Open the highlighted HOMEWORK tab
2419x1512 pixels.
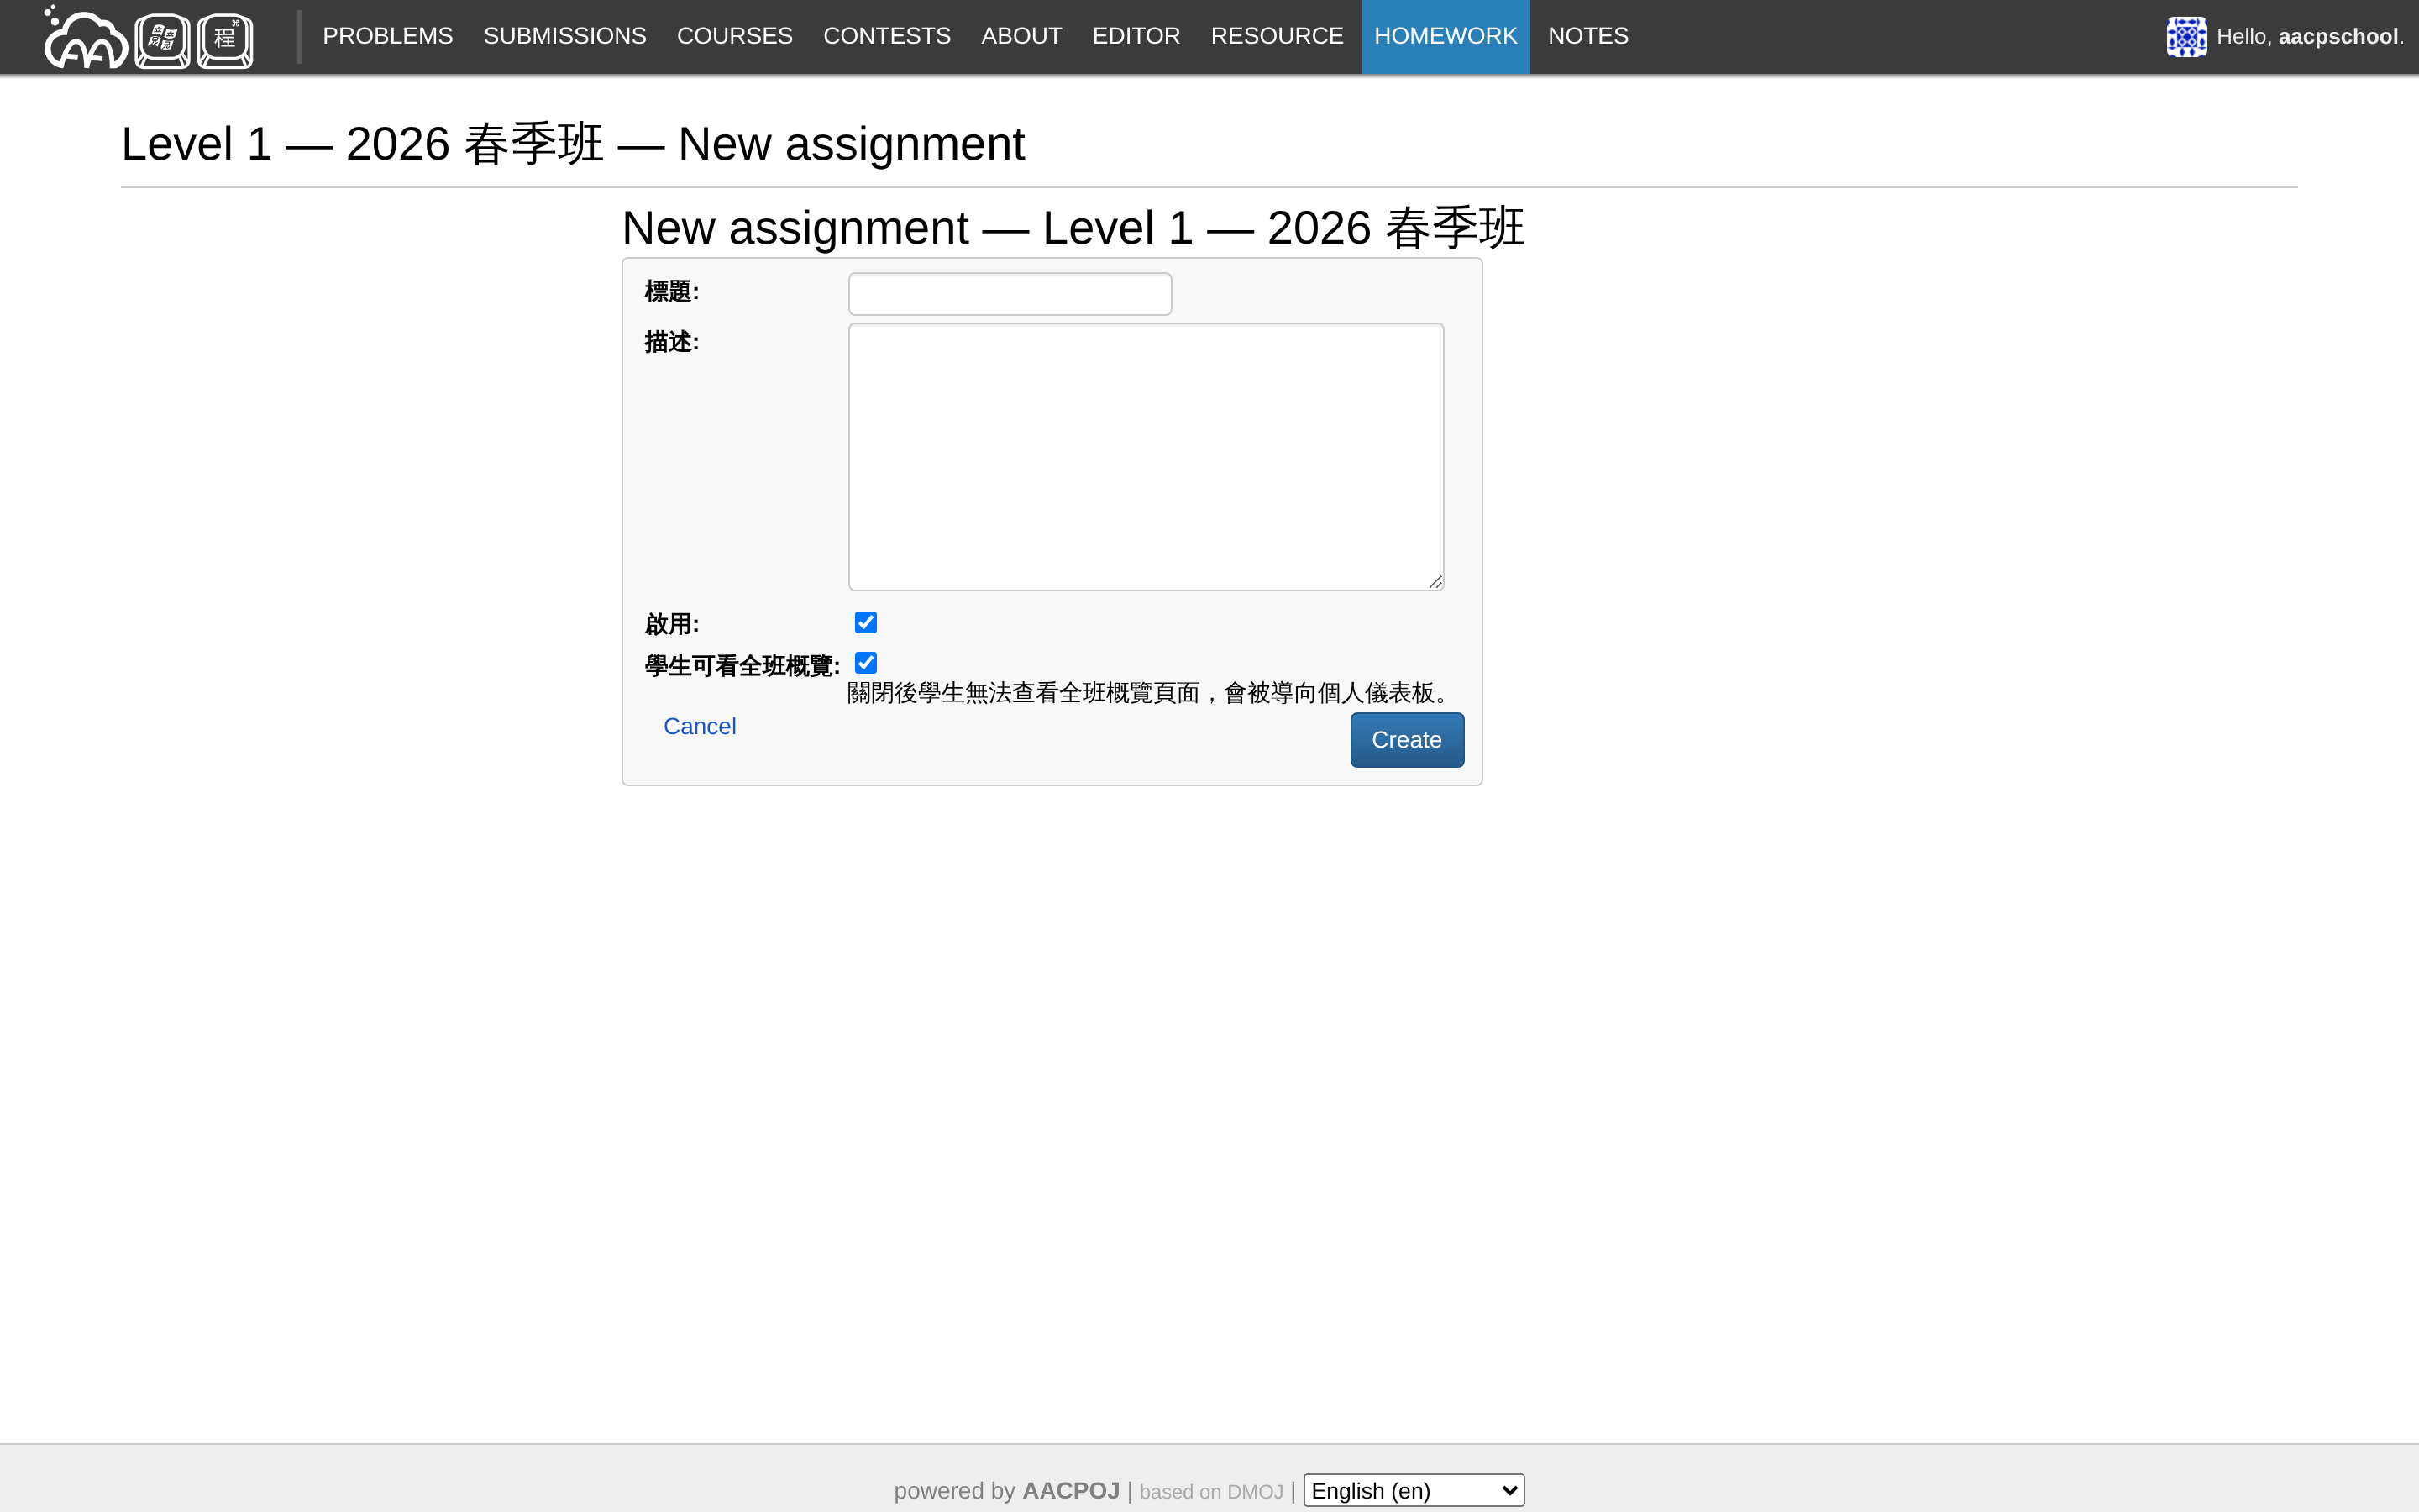(1446, 36)
